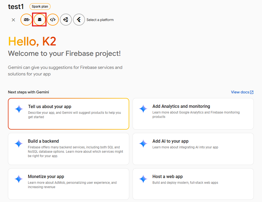The width and height of the screenshot is (262, 202).
Task: Select the Unity platform icon
Action: point(66,20)
